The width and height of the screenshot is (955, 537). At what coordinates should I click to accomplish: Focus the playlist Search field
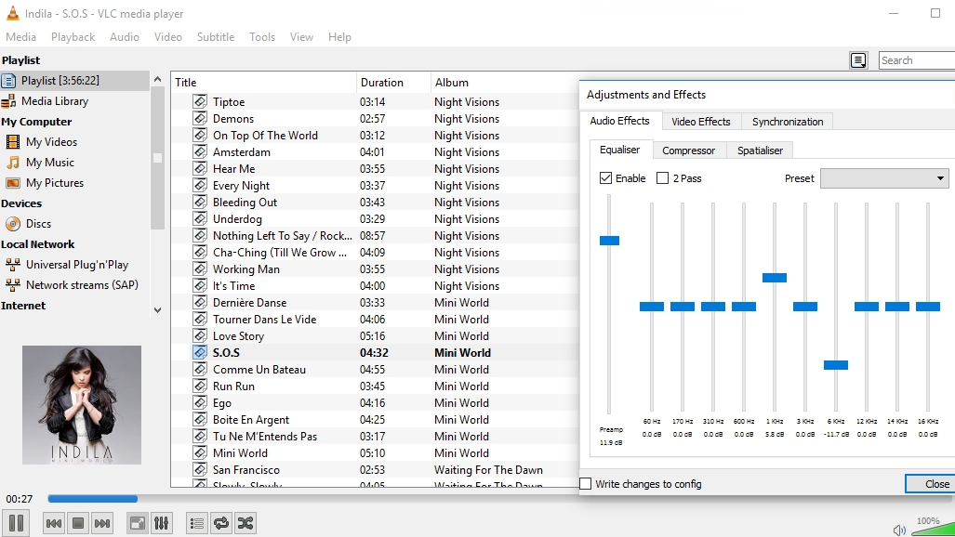pyautogui.click(x=917, y=60)
